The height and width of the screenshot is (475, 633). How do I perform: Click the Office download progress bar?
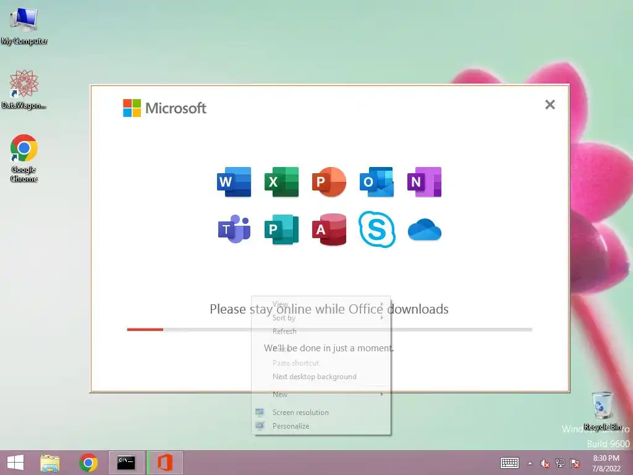(329, 330)
